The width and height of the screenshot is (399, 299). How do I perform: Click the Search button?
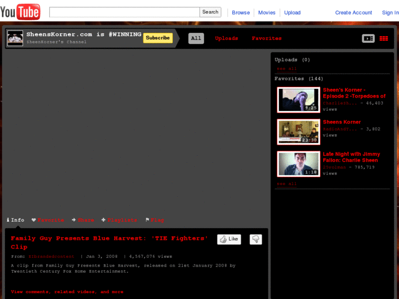(210, 12)
